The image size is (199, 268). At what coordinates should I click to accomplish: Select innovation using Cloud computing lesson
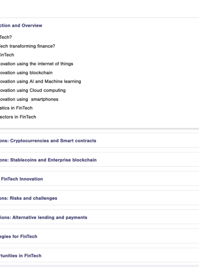point(33,90)
